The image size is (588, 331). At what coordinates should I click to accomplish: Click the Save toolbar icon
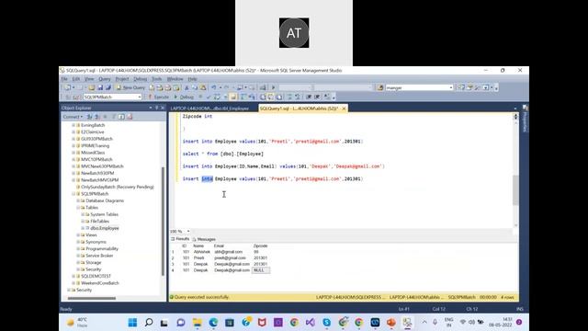pos(100,87)
